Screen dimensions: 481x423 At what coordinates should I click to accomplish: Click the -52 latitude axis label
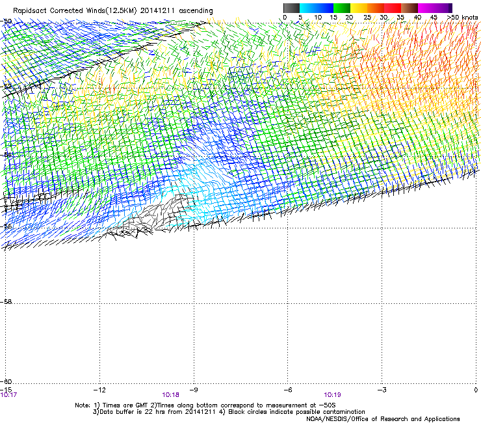6,87
